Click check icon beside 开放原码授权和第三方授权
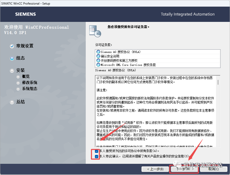230x175 pixels. (98, 61)
